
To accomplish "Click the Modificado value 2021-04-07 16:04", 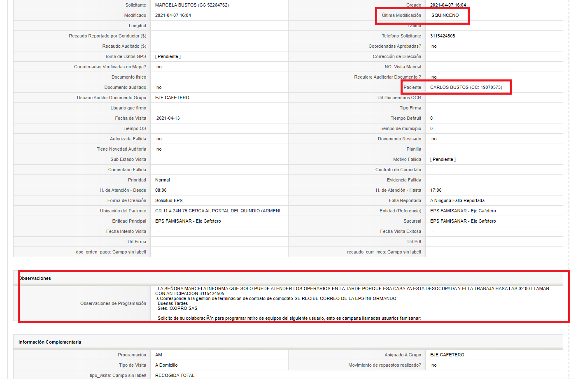I will tap(173, 15).
